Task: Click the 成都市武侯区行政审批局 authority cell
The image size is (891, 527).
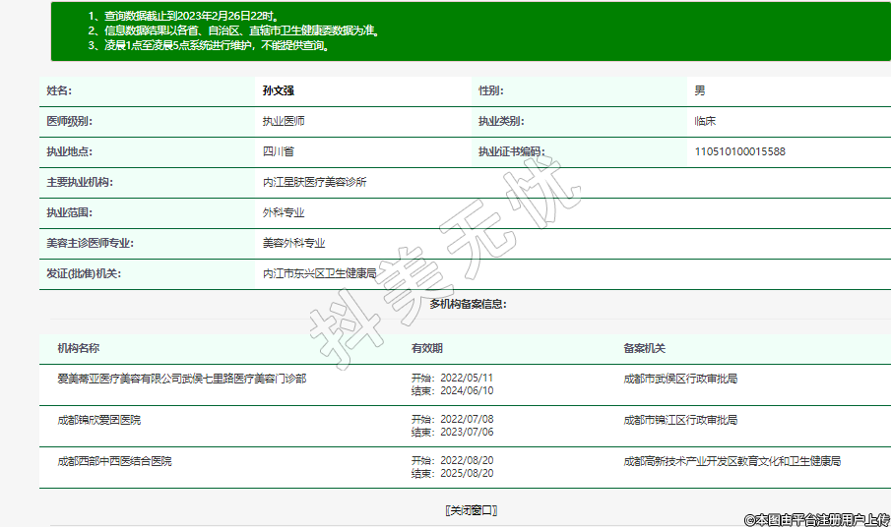Action: coord(680,379)
